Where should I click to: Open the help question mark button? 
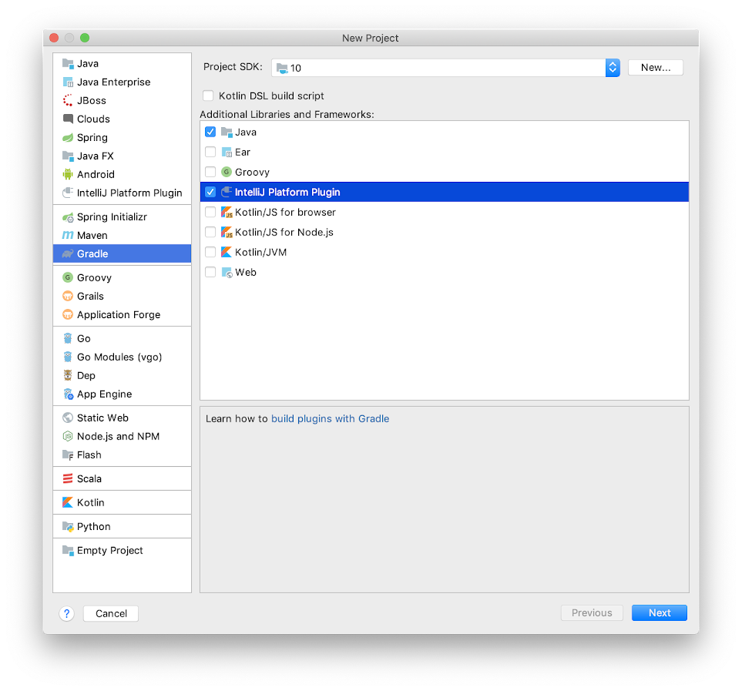67,613
